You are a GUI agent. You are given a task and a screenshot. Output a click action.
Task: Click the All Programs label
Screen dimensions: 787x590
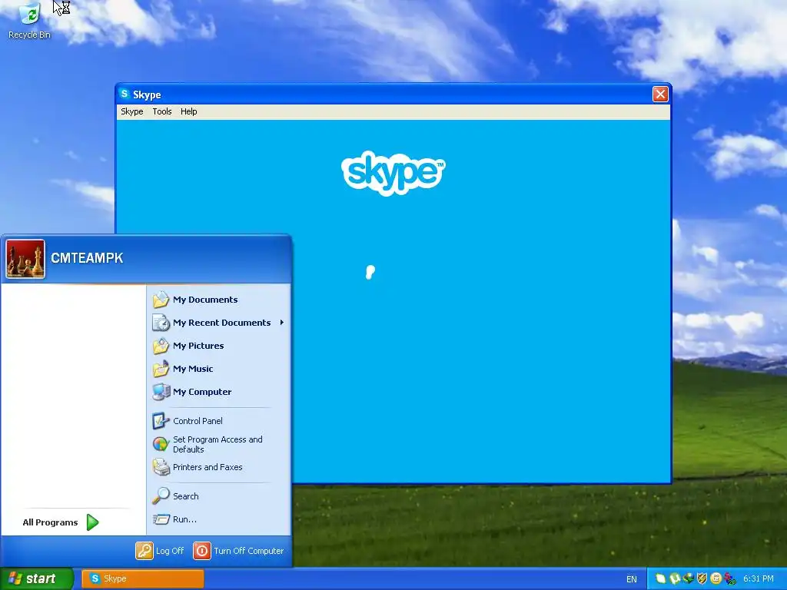50,522
